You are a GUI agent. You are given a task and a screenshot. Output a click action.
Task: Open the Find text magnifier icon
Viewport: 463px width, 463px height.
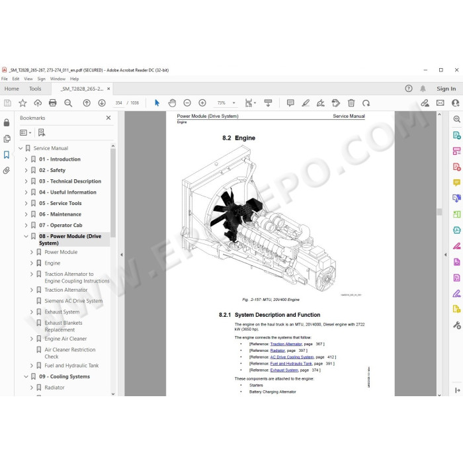click(x=68, y=103)
